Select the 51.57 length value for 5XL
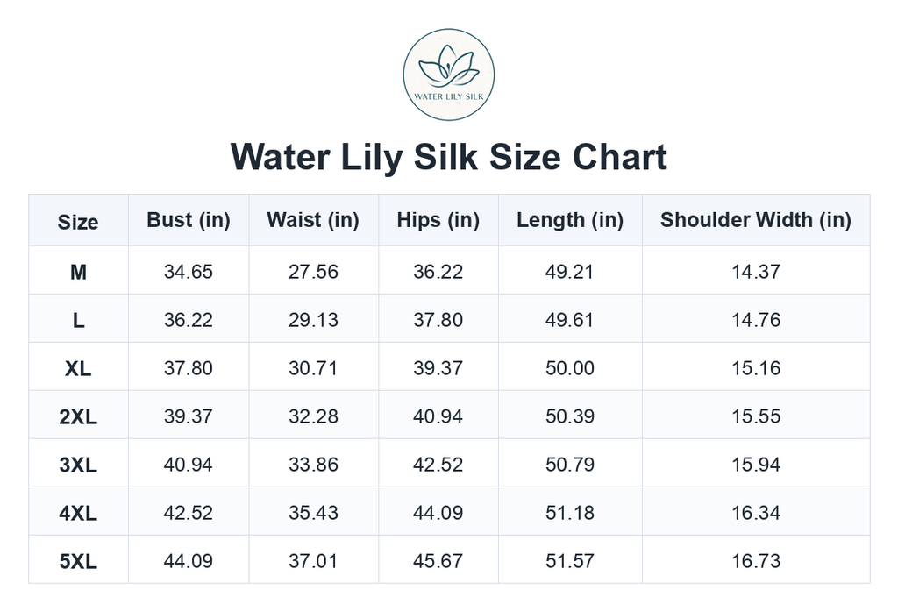The width and height of the screenshot is (898, 611). [x=570, y=560]
